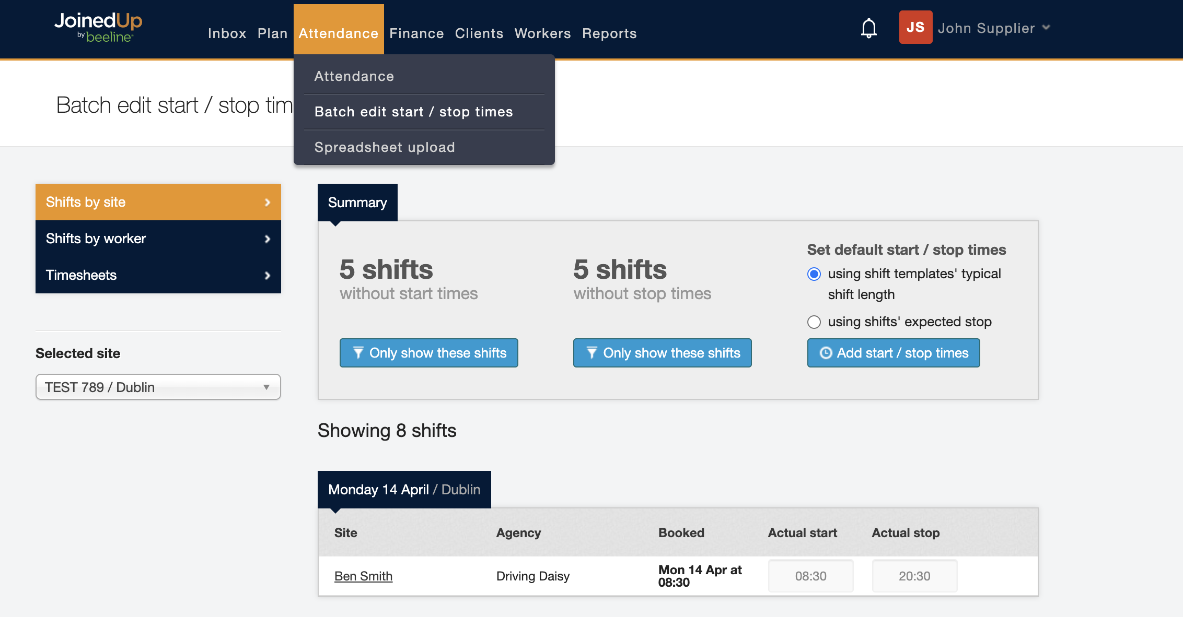Click the notification bell icon
The image size is (1183, 617).
point(868,28)
